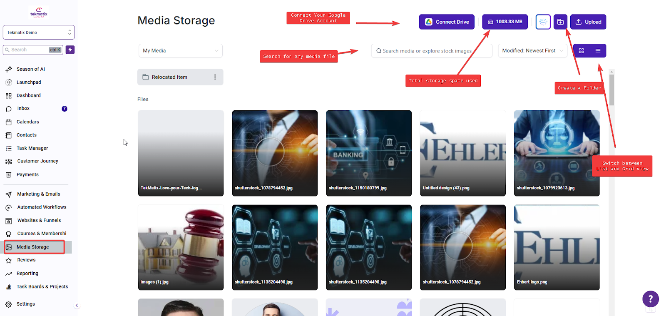Open the Season of AI sparkle icon
This screenshot has width=666, height=316.
(x=9, y=69)
